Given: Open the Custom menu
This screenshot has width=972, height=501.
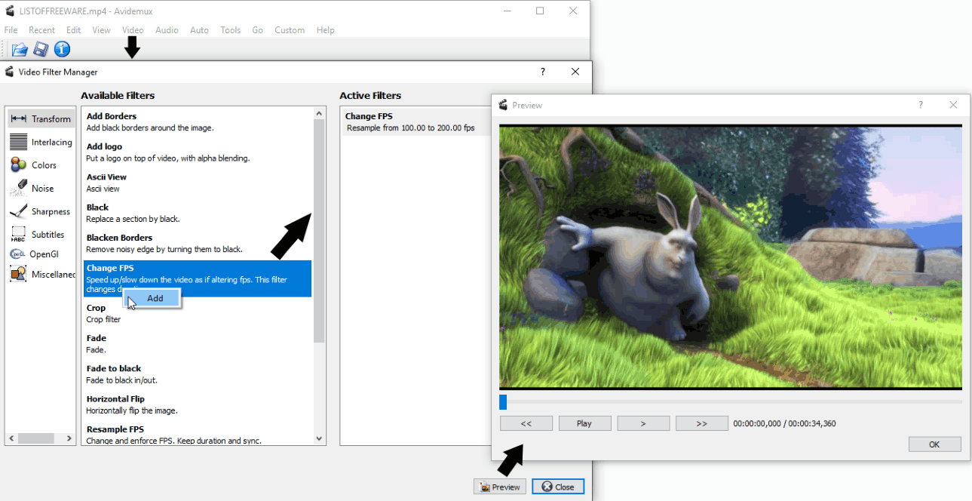Looking at the screenshot, I should (290, 30).
